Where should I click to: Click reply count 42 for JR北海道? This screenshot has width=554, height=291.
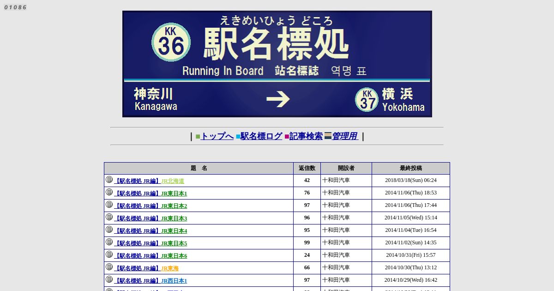pyautogui.click(x=307, y=181)
